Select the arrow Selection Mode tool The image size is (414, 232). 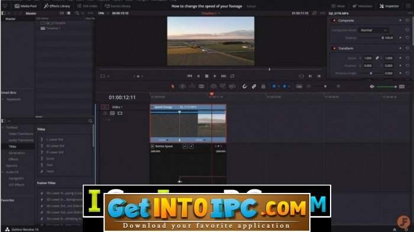click(x=173, y=86)
